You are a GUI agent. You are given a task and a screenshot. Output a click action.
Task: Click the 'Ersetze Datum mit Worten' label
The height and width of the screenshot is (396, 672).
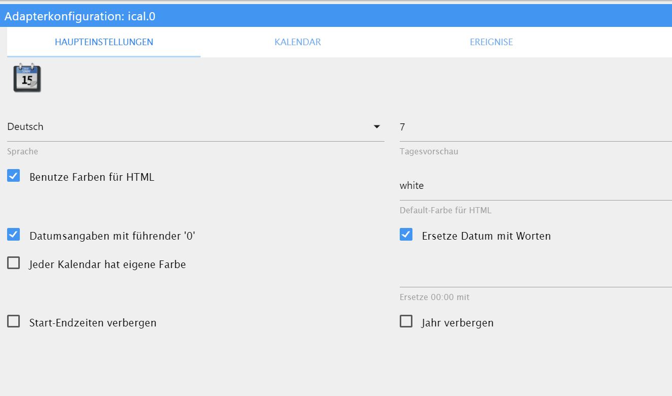click(486, 236)
